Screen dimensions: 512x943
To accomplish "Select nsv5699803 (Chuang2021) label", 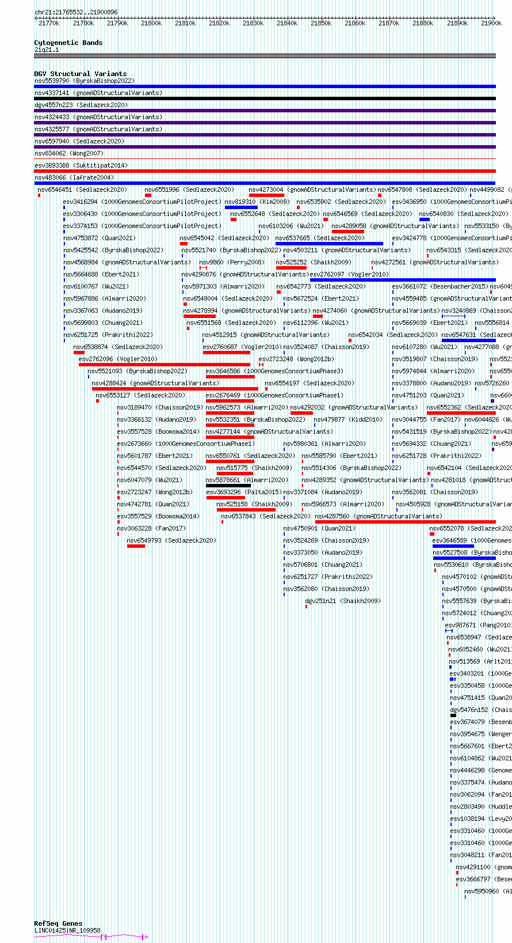I will (103, 323).
